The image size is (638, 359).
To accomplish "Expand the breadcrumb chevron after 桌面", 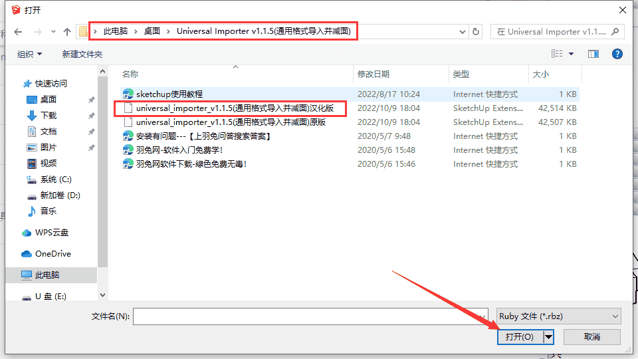I will (x=168, y=31).
